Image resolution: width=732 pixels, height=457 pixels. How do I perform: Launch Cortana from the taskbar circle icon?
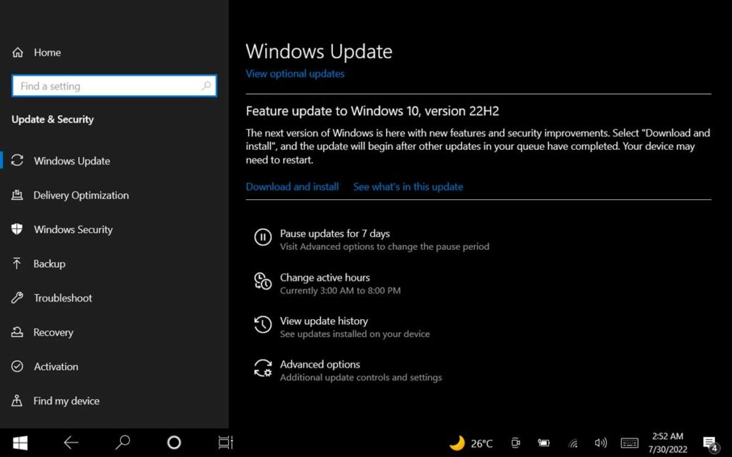174,443
